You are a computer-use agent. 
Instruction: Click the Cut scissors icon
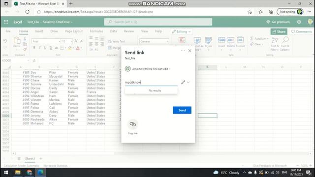25,38
